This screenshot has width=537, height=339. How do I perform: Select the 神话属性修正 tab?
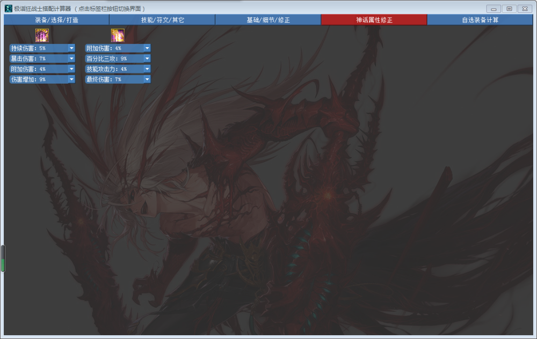coord(374,20)
